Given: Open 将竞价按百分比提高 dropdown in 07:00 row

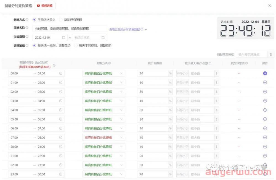Looking at the screenshot, I should tap(104, 137).
